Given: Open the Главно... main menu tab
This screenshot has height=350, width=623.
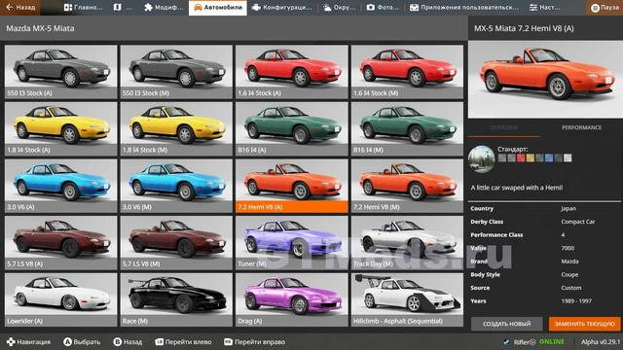Looking at the screenshot, I should coord(84,8).
